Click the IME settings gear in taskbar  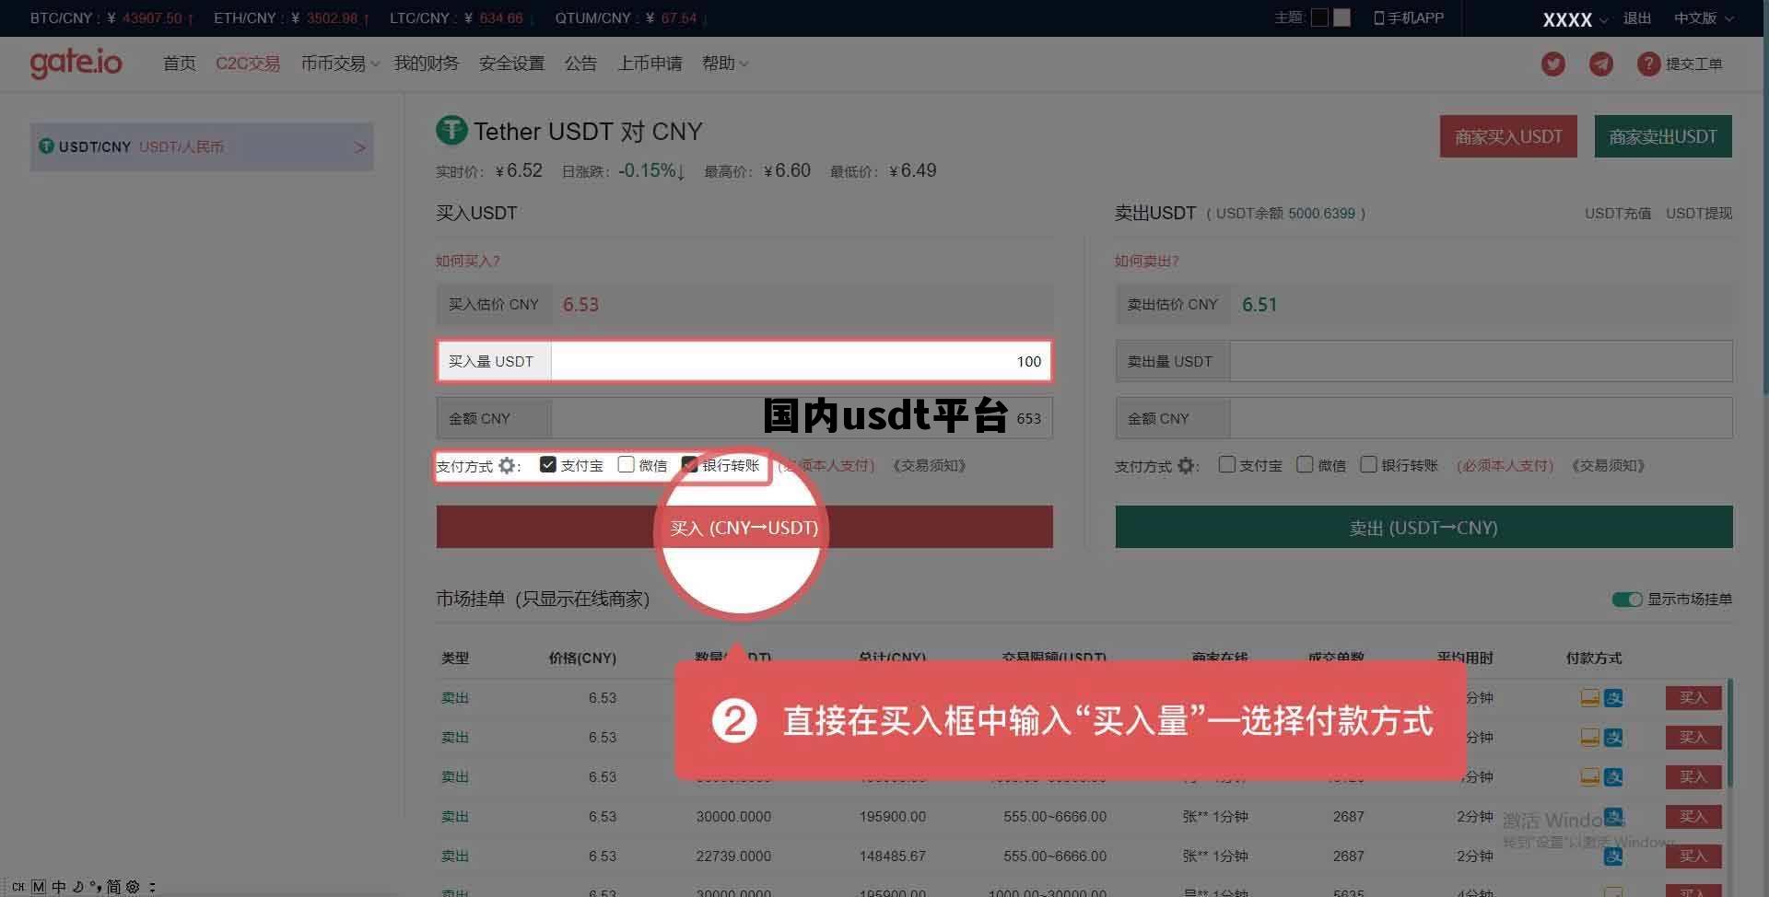click(x=133, y=887)
